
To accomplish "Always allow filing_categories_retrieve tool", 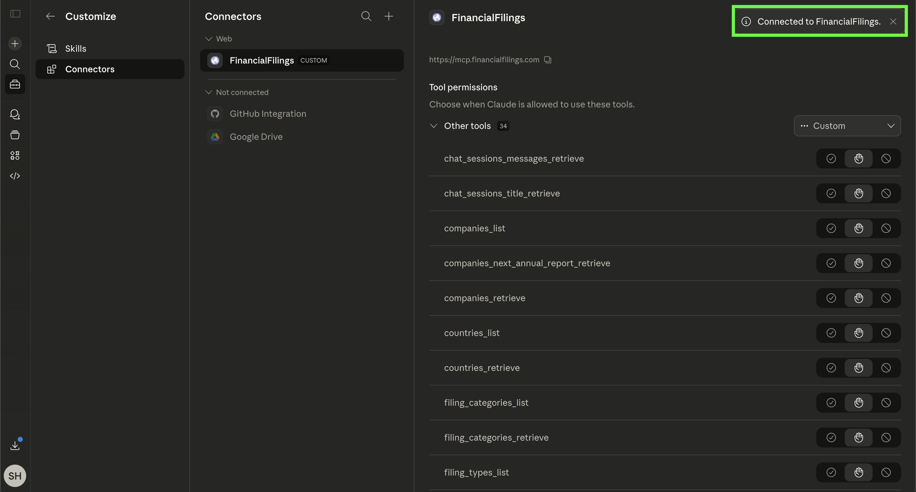I will point(831,437).
